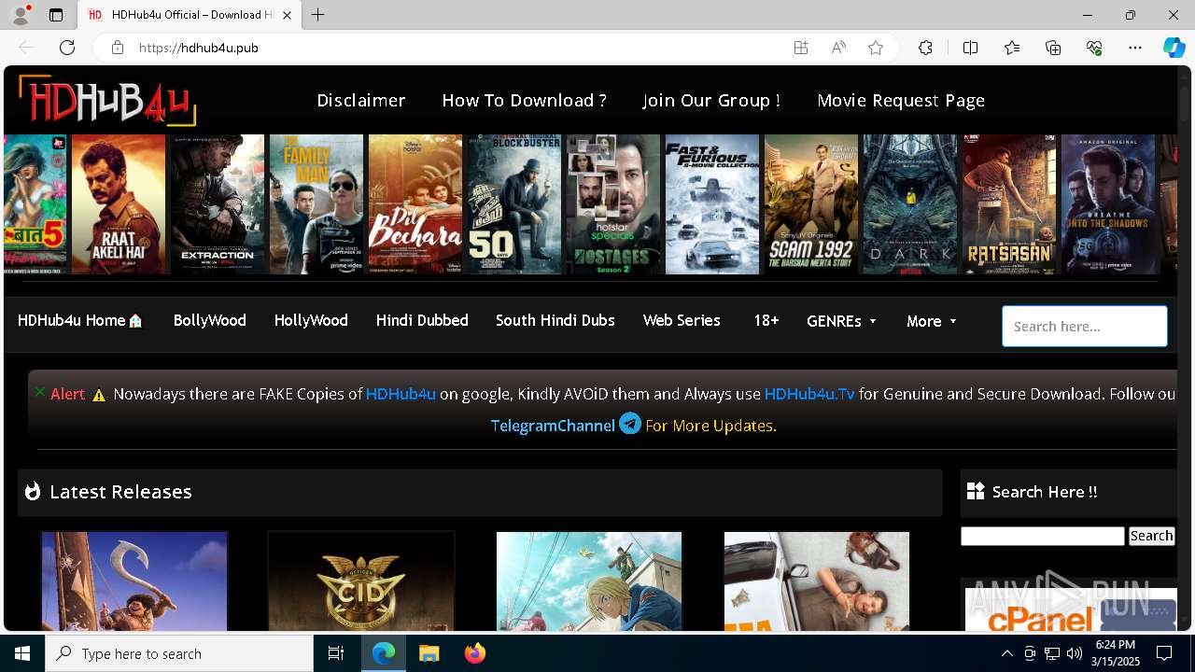Open Task View on taskbar
Viewport: 1195px width, 672px height.
click(336, 653)
